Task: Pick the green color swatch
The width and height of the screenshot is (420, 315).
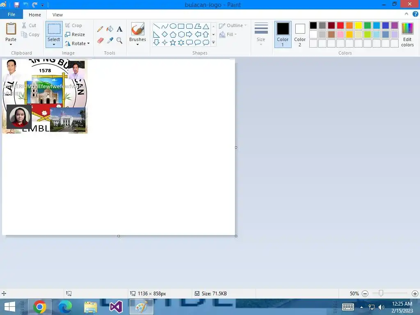Action: click(367, 25)
